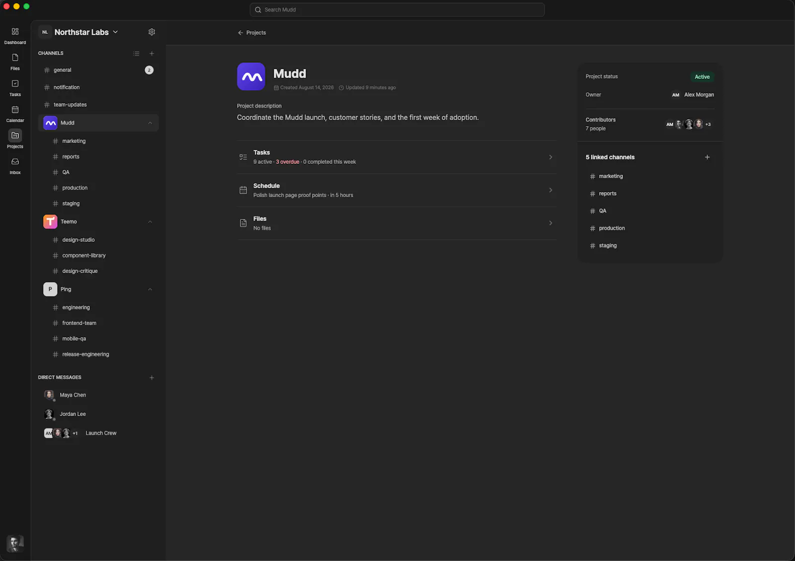Viewport: 795px width, 561px height.
Task: Open the engineering channel
Action: (103, 307)
